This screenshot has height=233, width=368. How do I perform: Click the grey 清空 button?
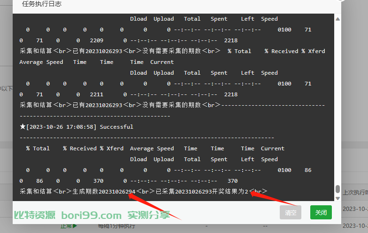[290, 212]
